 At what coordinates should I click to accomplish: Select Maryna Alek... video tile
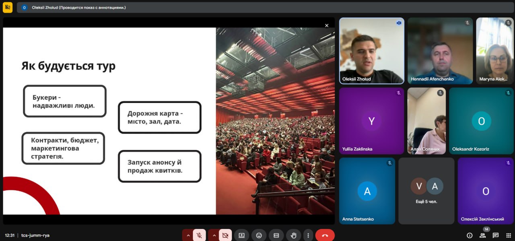495,51
